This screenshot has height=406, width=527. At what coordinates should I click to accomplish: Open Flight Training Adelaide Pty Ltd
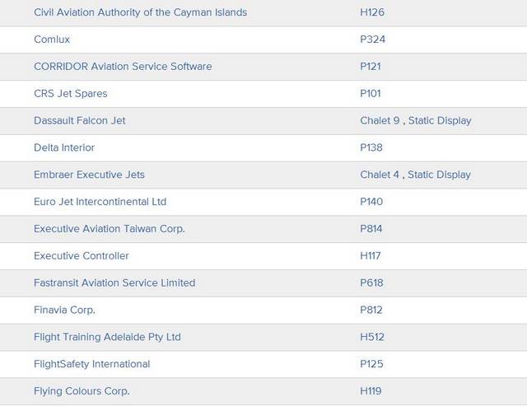(107, 338)
